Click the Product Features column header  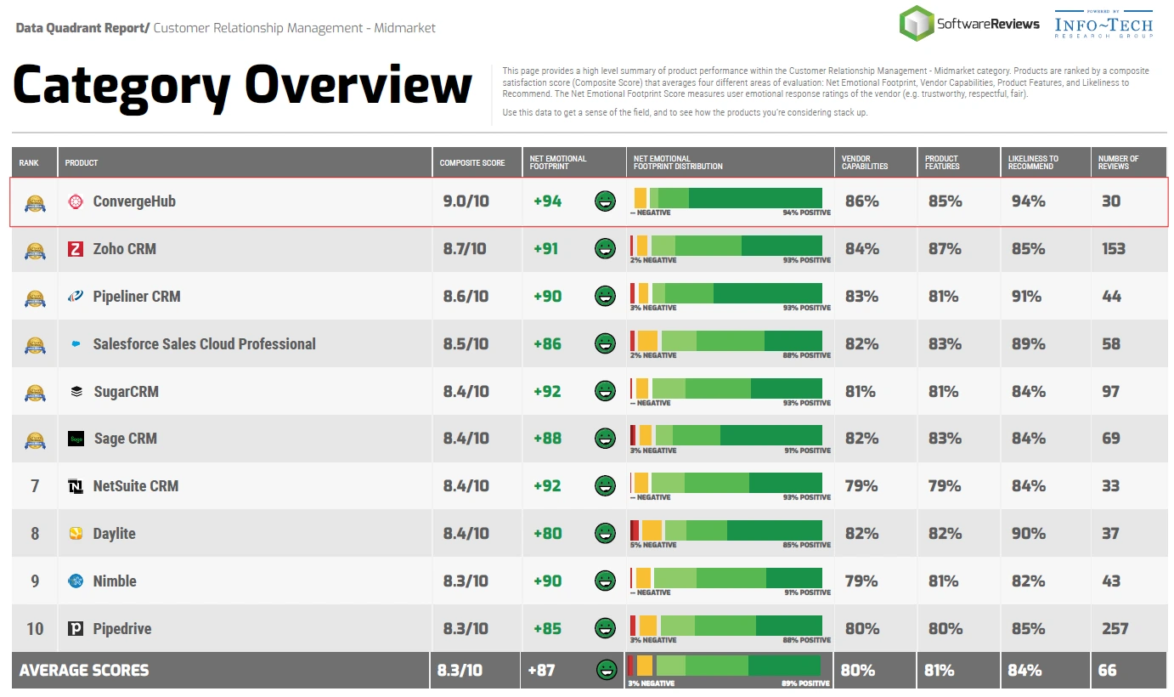[x=958, y=161]
